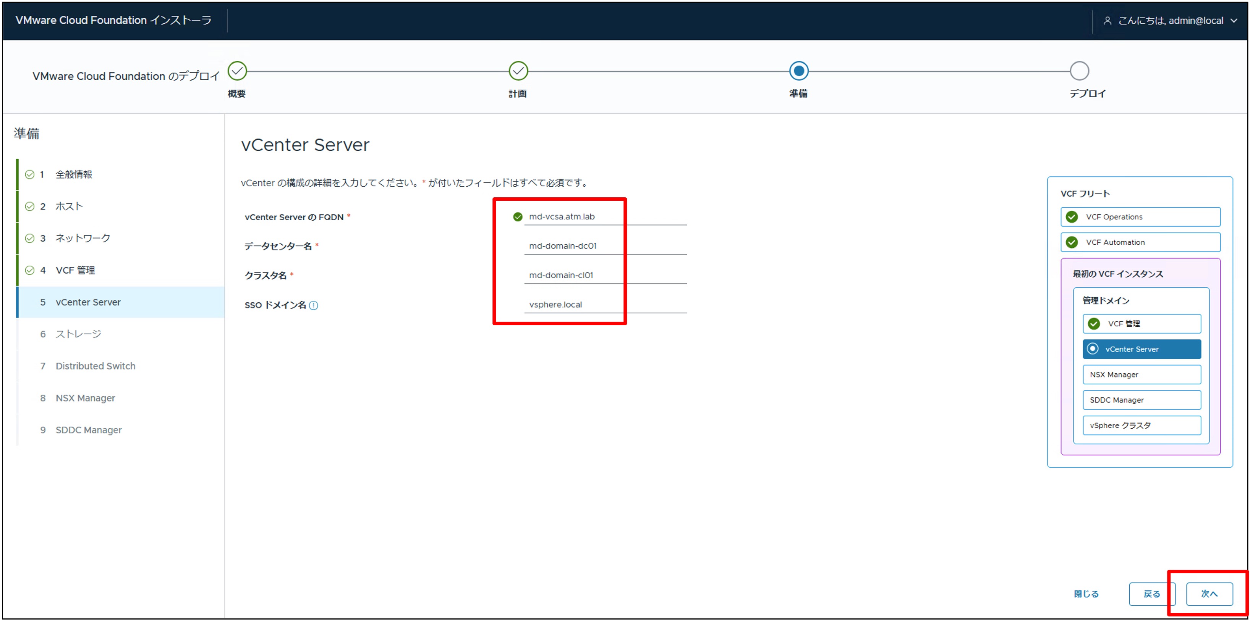Click VMware Cloud Foundation のデプロイ label

pyautogui.click(x=126, y=76)
